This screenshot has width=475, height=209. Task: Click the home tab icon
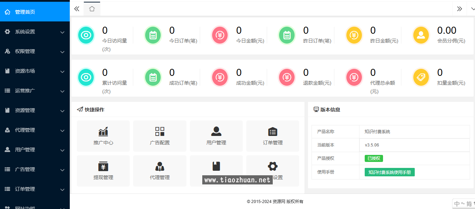tap(92, 9)
